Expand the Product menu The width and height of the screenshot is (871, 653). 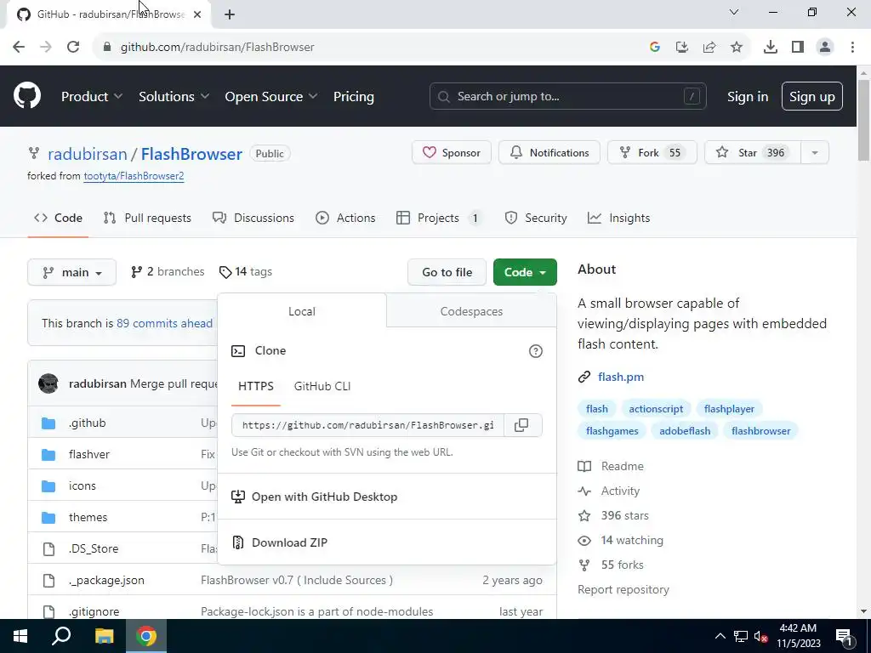(92, 97)
